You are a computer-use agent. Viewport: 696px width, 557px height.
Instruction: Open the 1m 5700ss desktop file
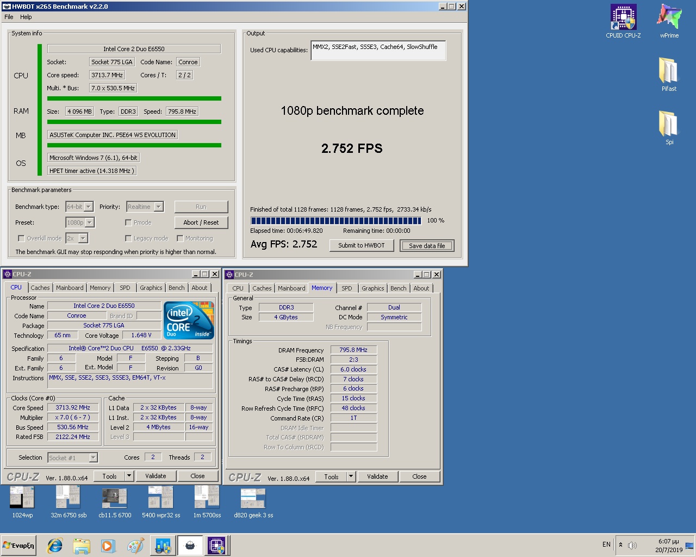click(x=207, y=502)
